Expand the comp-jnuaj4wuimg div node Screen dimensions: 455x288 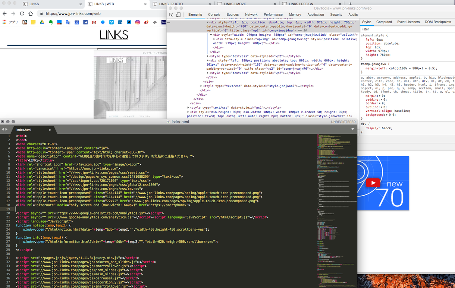214,39
